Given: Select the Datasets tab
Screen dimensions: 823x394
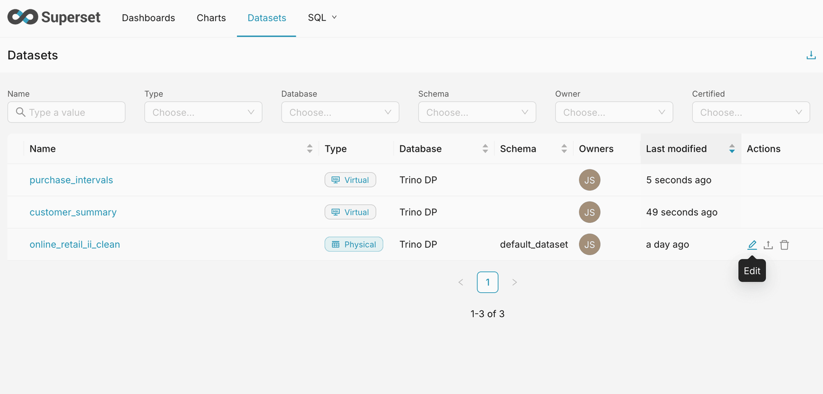Looking at the screenshot, I should coord(267,18).
